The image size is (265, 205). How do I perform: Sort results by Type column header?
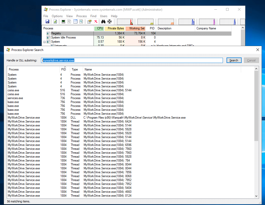coord(75,69)
